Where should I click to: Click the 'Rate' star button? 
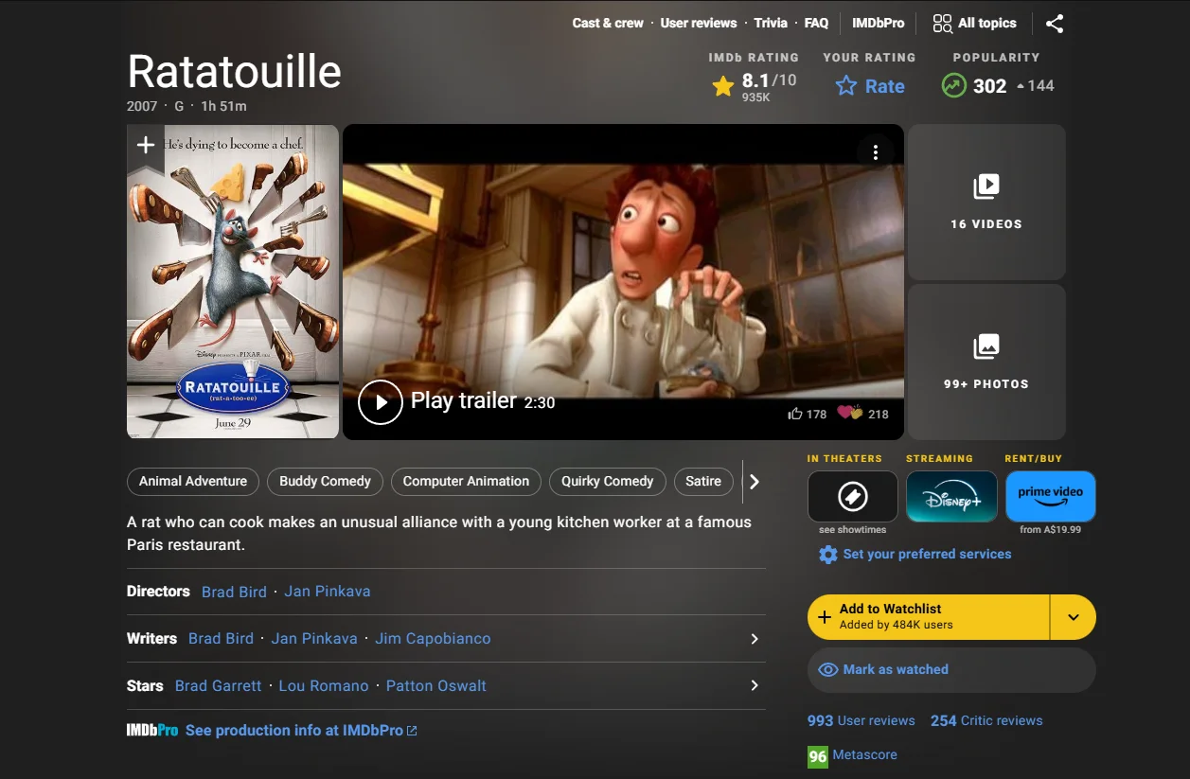pos(869,85)
